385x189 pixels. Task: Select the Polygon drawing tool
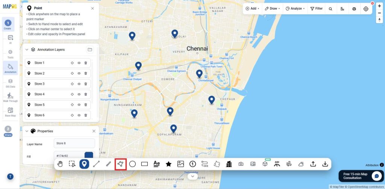(x=120, y=164)
